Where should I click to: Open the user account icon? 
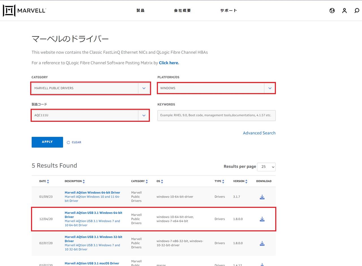pyautogui.click(x=344, y=10)
